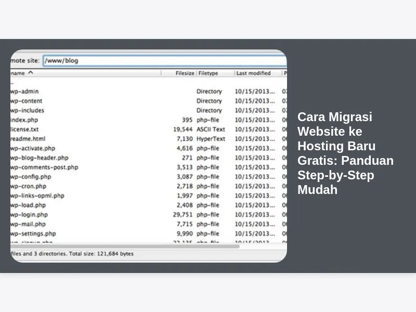This screenshot has height=312, width=416.
Task: Click the Remote site path input field
Action: 164,60
